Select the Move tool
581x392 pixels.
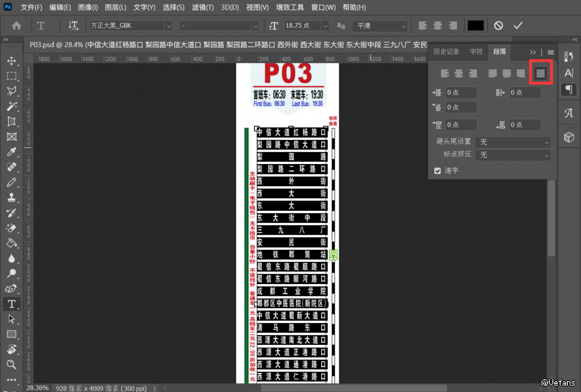12,61
